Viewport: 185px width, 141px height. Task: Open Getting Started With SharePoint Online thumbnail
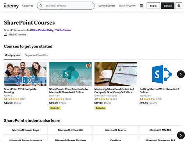161,74
